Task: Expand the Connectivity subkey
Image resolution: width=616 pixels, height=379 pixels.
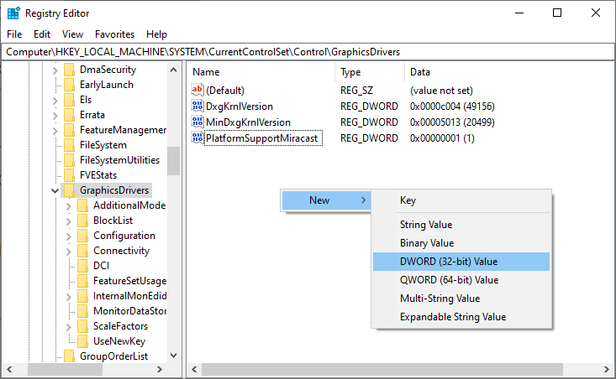Action: coord(69,251)
